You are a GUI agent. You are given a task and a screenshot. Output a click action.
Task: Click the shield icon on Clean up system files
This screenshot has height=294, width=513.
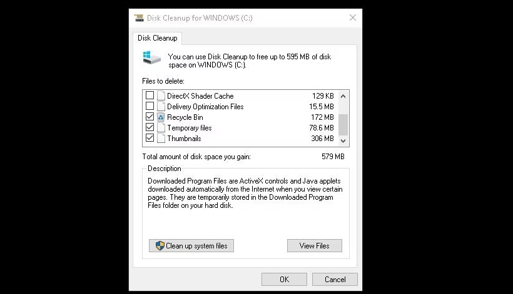(160, 246)
